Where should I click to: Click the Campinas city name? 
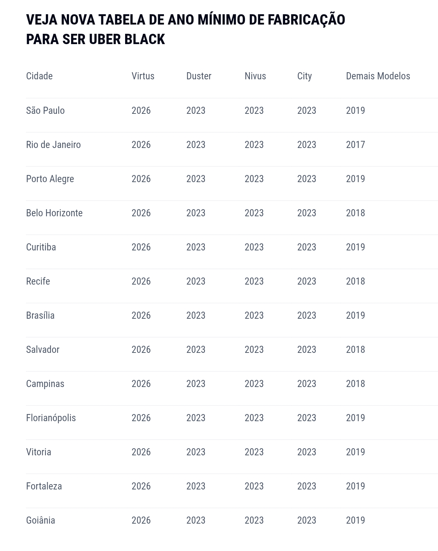tap(45, 384)
